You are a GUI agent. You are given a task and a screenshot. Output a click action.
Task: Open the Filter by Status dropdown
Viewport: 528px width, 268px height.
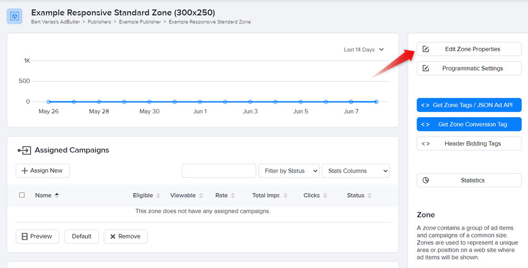289,171
